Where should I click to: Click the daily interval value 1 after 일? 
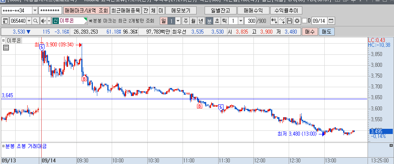(x=171, y=21)
